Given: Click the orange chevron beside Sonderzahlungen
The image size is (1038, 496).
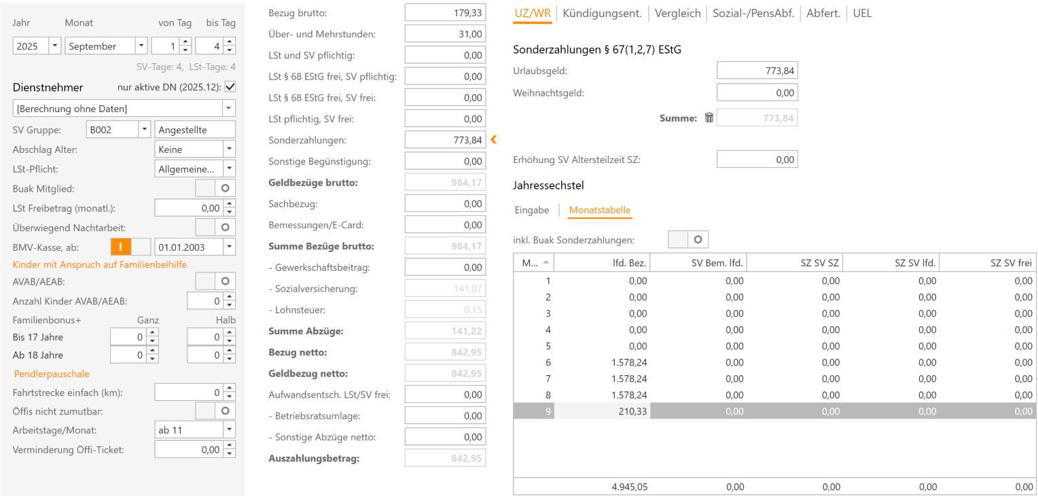Looking at the screenshot, I should [x=494, y=139].
